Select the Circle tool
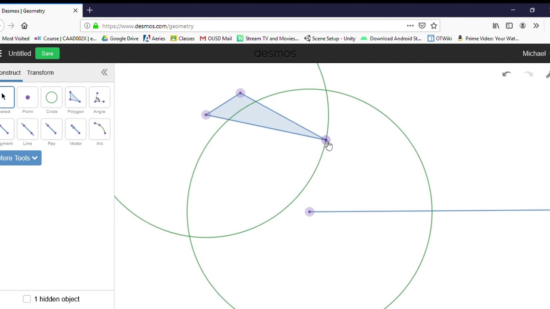This screenshot has width=550, height=309. tap(52, 97)
